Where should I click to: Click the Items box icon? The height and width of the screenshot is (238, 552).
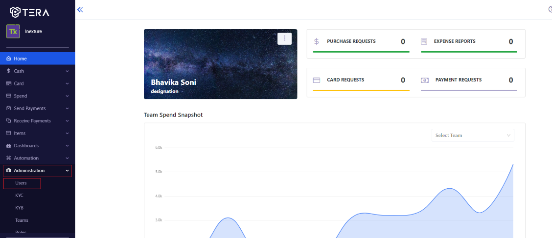(x=9, y=133)
